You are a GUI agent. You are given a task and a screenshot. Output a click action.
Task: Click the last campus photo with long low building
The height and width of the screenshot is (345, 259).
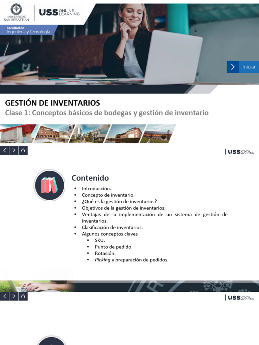click(x=158, y=134)
